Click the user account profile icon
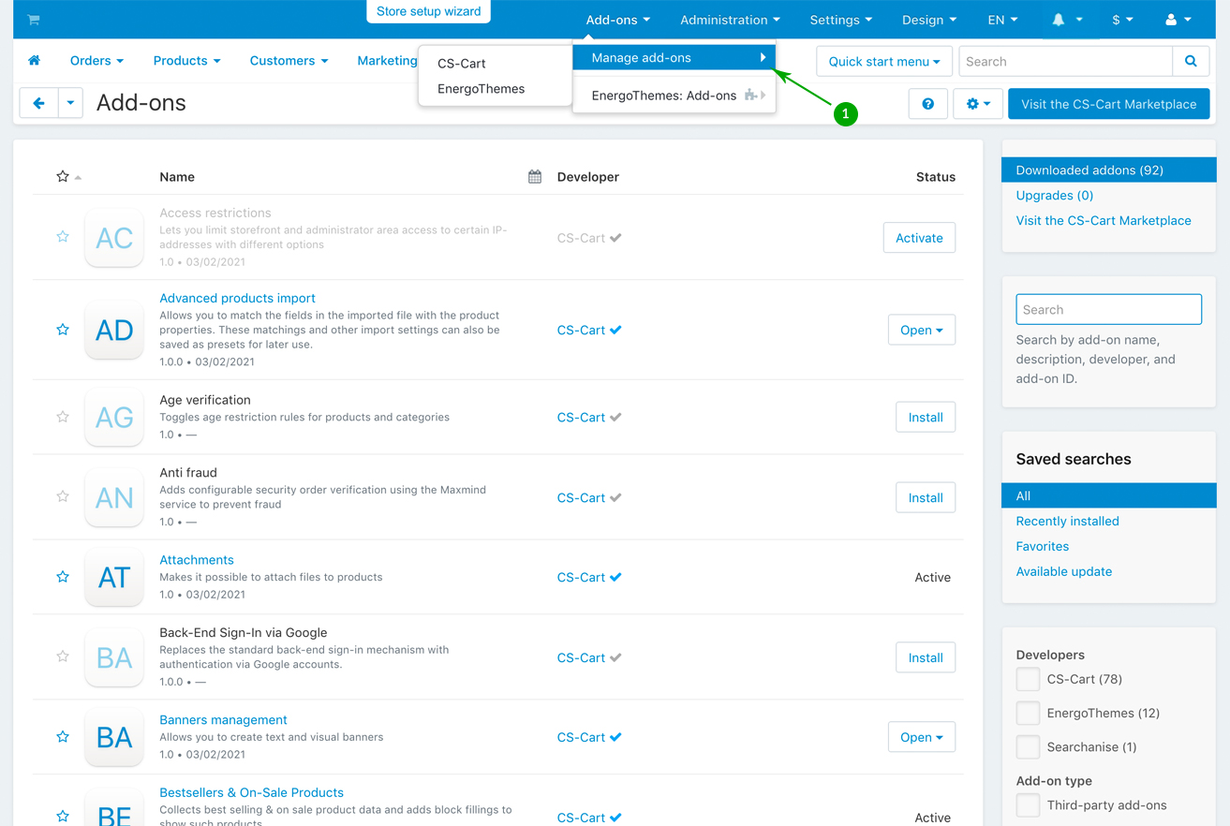The height and width of the screenshot is (826, 1230). 1177,20
